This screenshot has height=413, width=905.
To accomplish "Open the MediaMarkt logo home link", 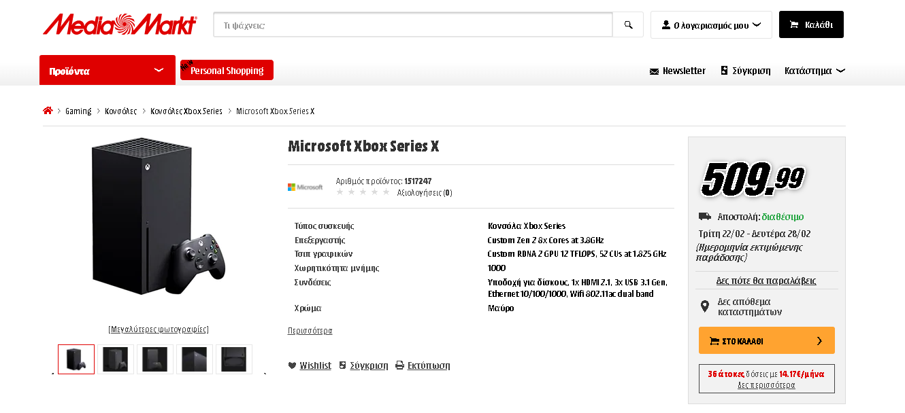I will click(120, 24).
